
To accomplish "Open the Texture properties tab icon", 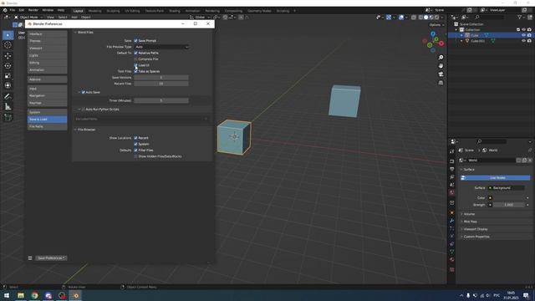I will (452, 269).
